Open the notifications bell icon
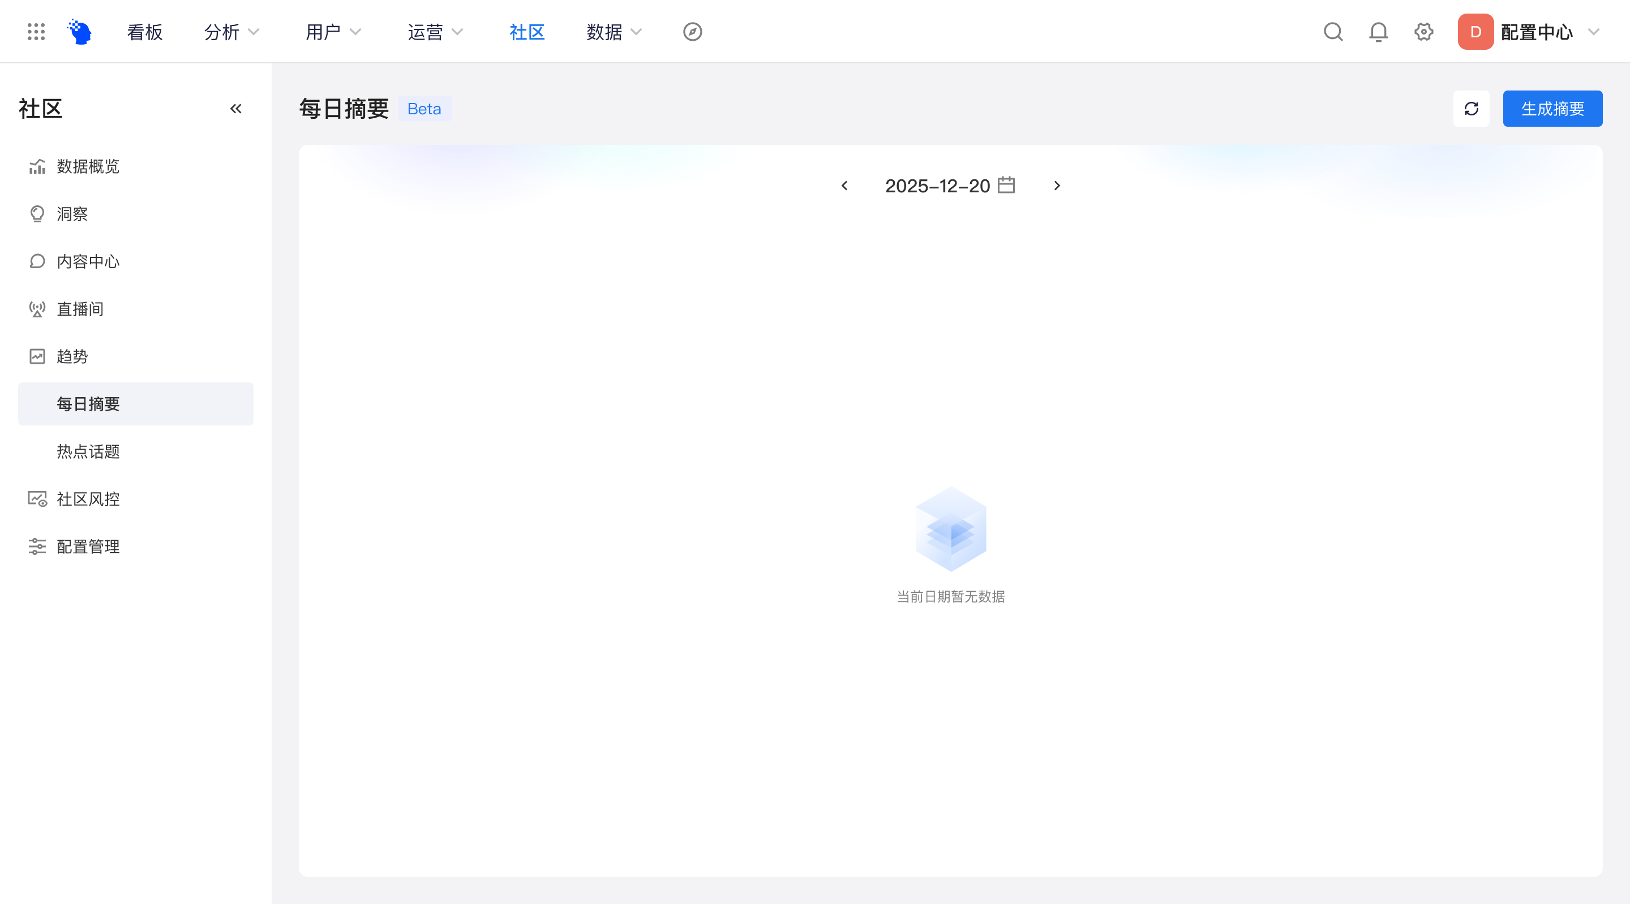The image size is (1630, 904). [1378, 32]
